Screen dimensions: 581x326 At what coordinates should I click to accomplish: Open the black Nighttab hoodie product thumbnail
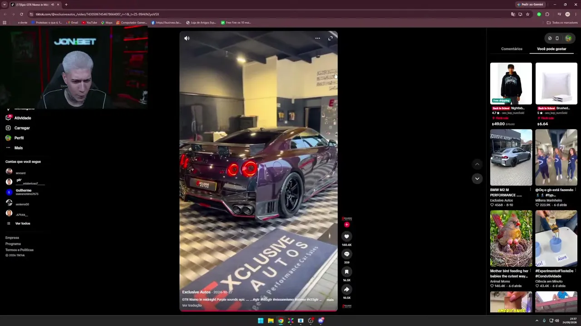point(511,84)
